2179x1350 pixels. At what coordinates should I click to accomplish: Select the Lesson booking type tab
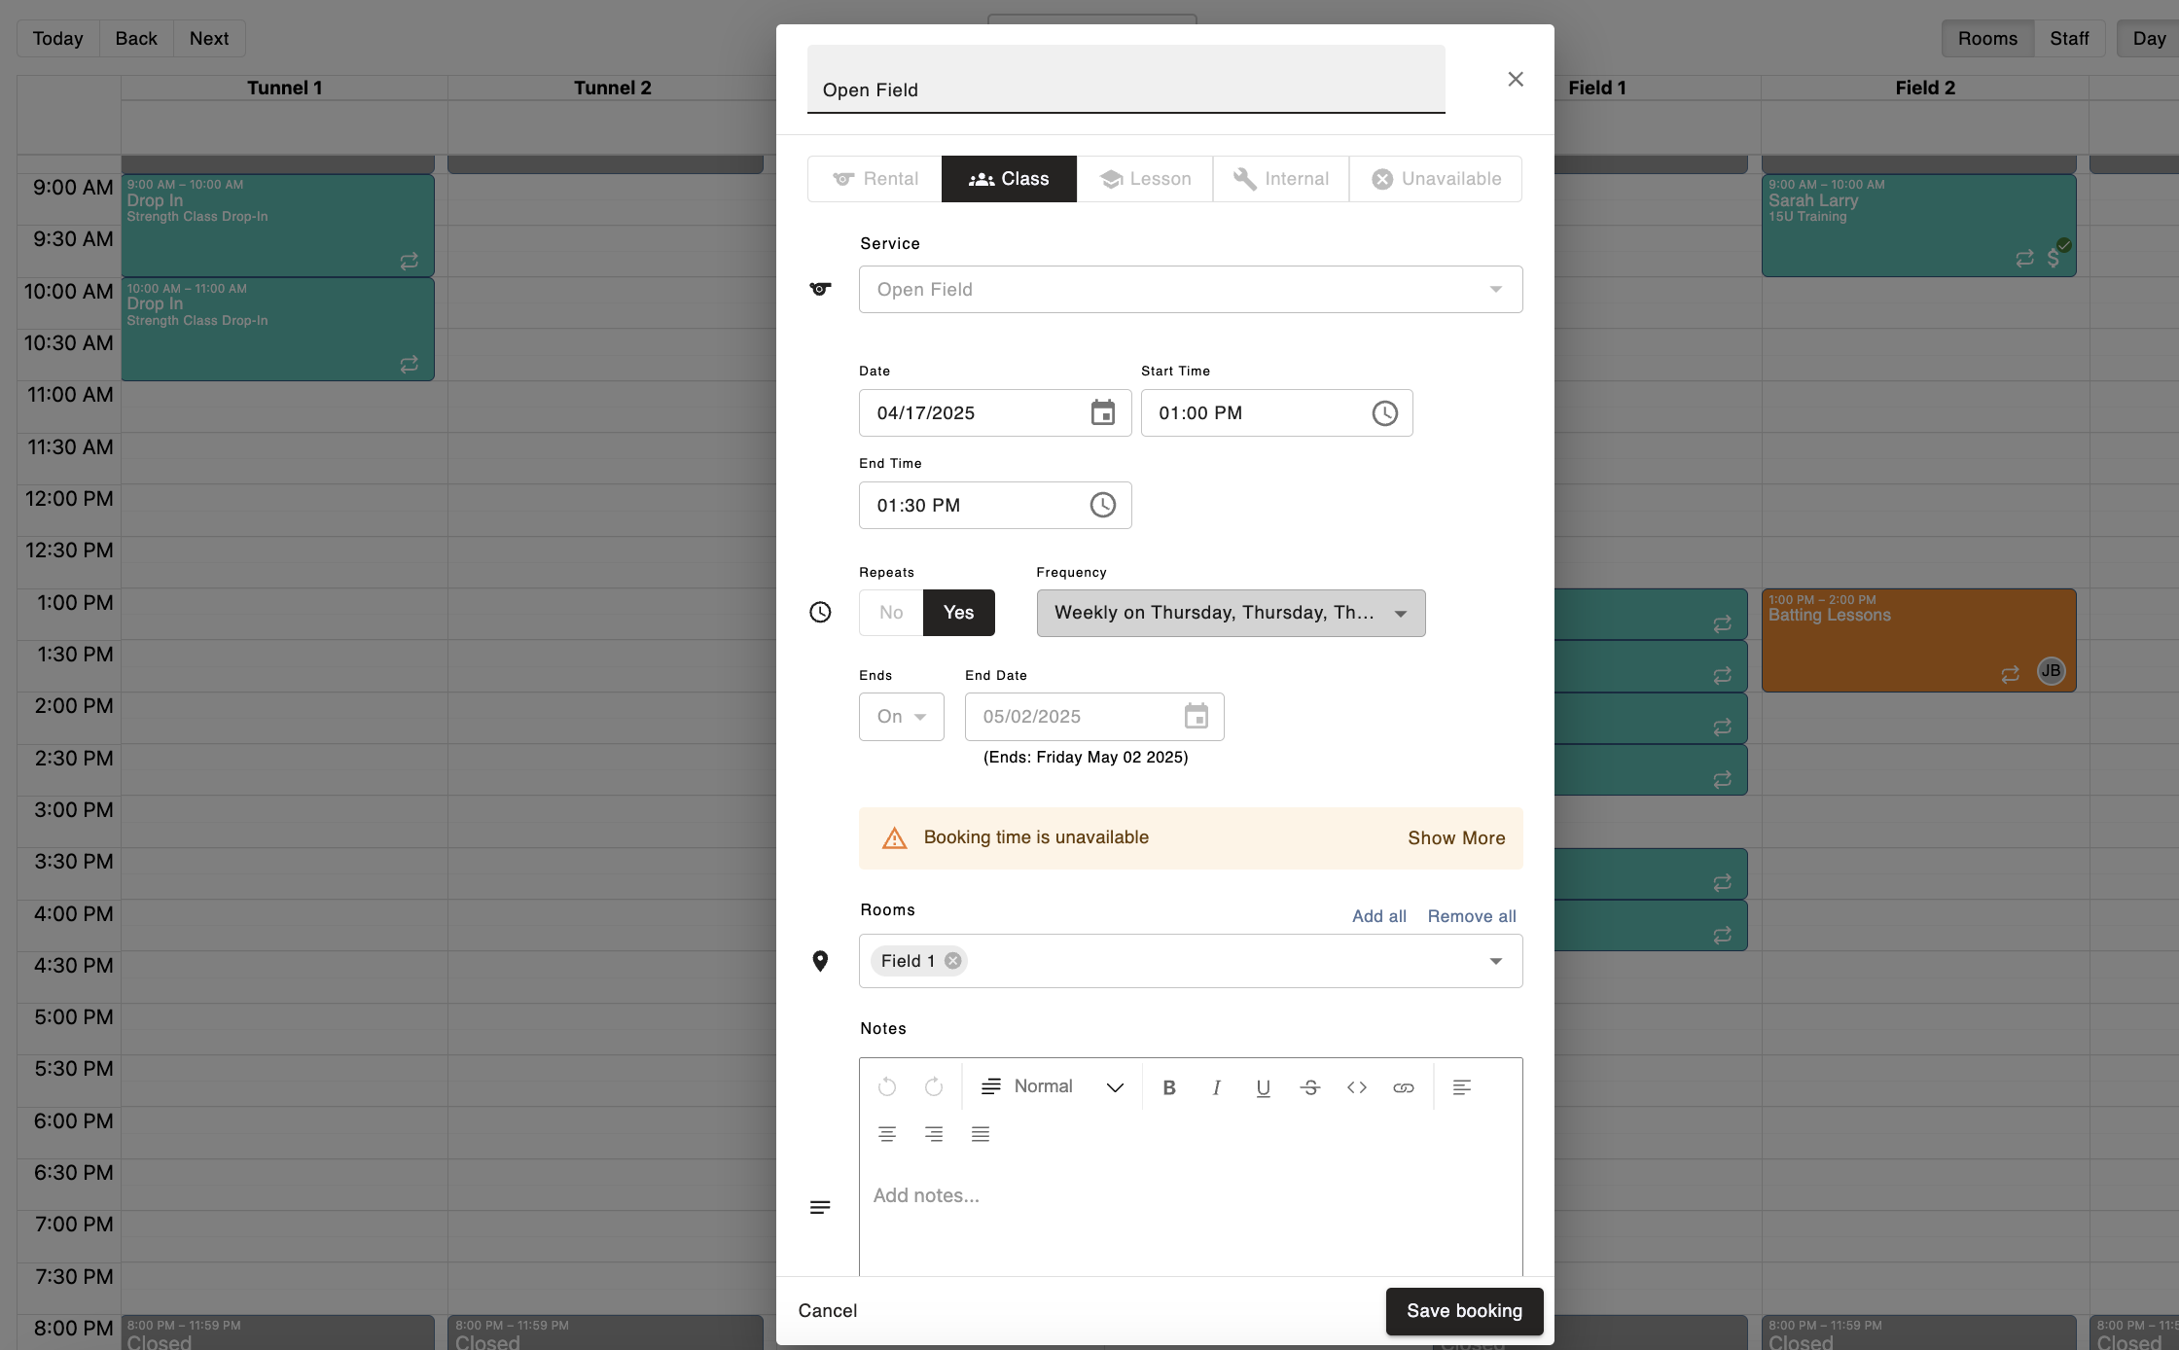(x=1145, y=179)
